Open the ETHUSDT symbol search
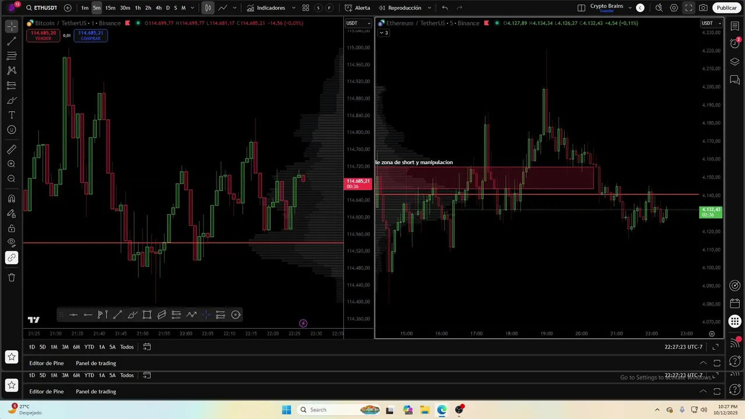 41,8
